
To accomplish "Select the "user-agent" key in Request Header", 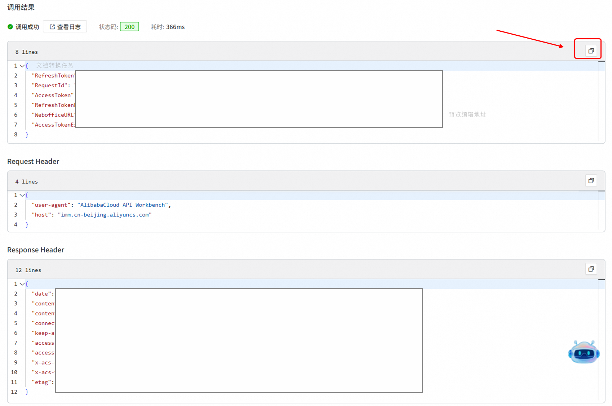I will coord(51,205).
